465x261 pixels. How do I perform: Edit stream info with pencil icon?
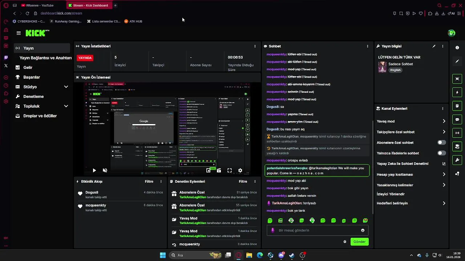pos(434,46)
